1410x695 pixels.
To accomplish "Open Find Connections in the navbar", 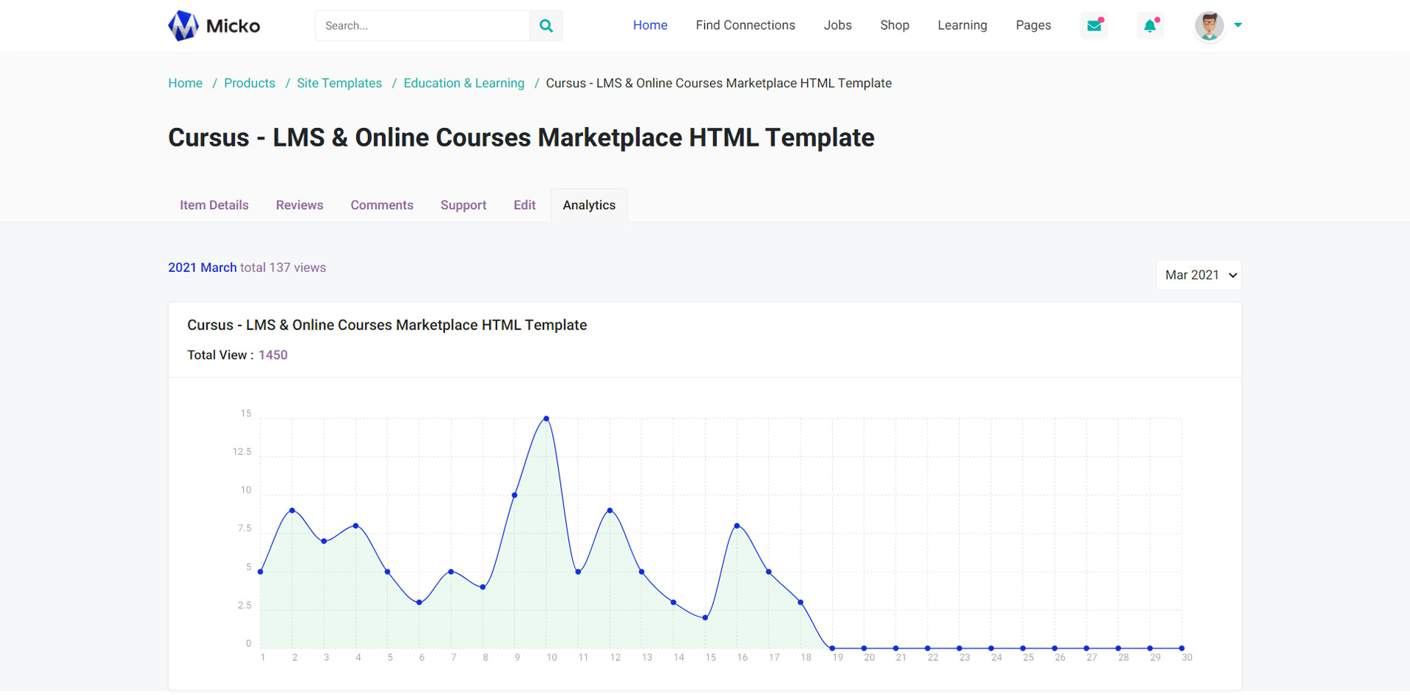I will coord(745,25).
